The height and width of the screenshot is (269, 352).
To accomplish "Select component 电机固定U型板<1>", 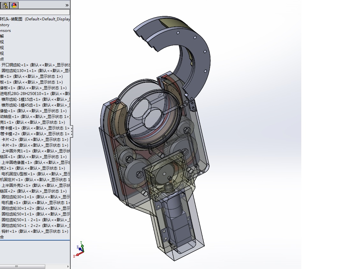I will pos(36,174).
